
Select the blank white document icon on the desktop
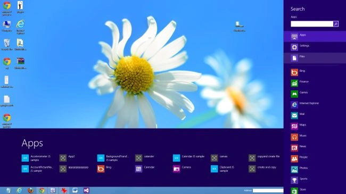pos(7,101)
